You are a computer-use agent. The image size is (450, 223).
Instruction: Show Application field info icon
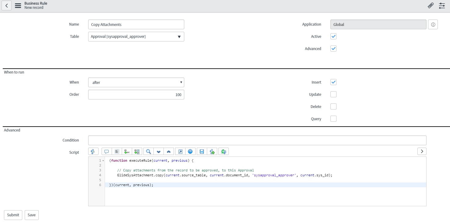pyautogui.click(x=433, y=24)
